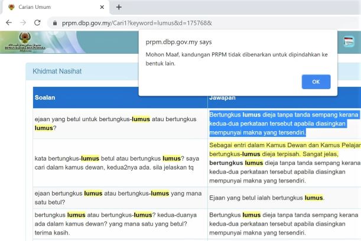Click question ending 'terima kasih.'

(116, 224)
